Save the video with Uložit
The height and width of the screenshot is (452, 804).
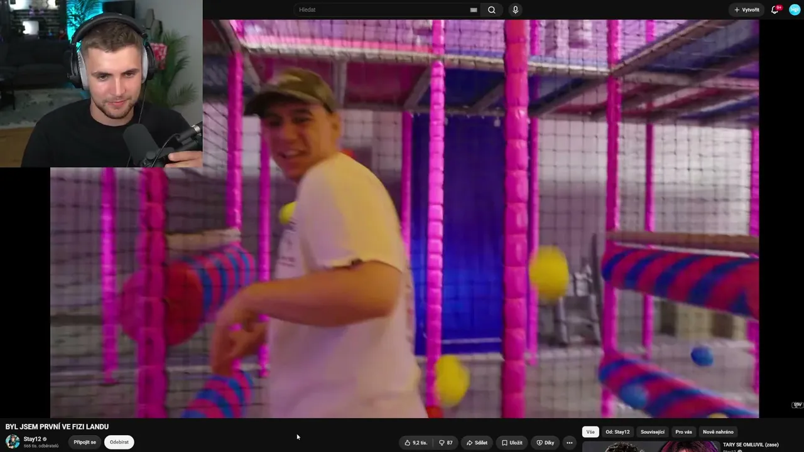(512, 443)
